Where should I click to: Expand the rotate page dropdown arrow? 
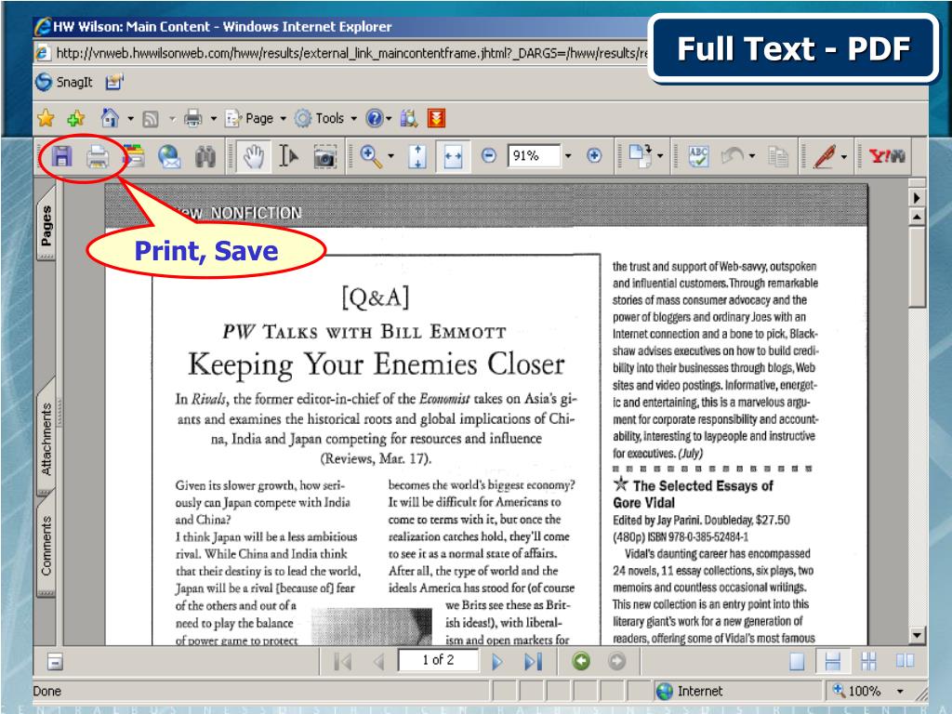660,156
